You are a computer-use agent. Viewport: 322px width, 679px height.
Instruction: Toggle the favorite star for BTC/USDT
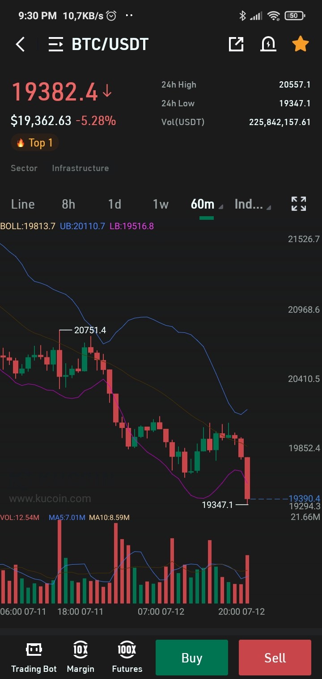pos(300,44)
